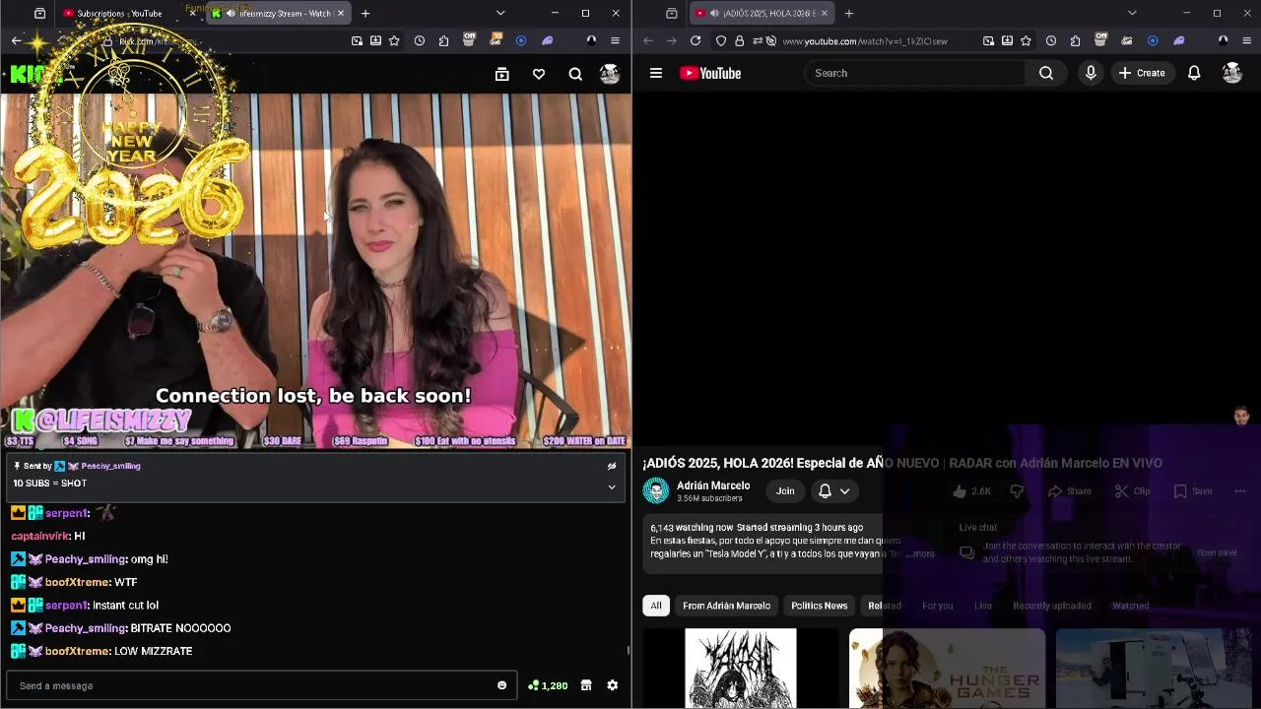Click YouTube search magnifier button
Viewport: 1261px width, 709px height.
[x=1046, y=73]
